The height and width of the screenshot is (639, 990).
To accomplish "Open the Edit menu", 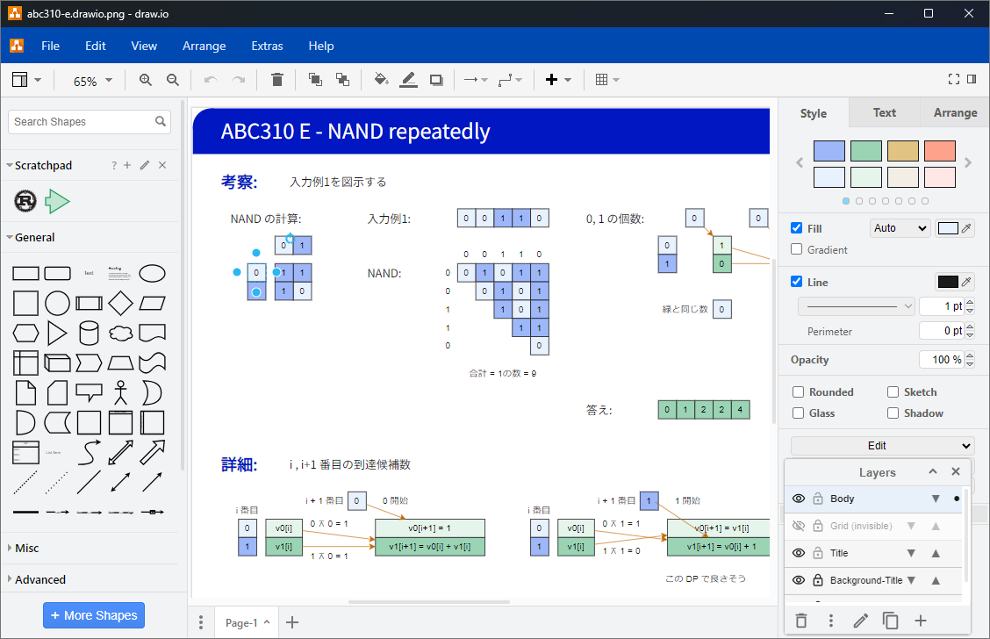I will (x=96, y=47).
